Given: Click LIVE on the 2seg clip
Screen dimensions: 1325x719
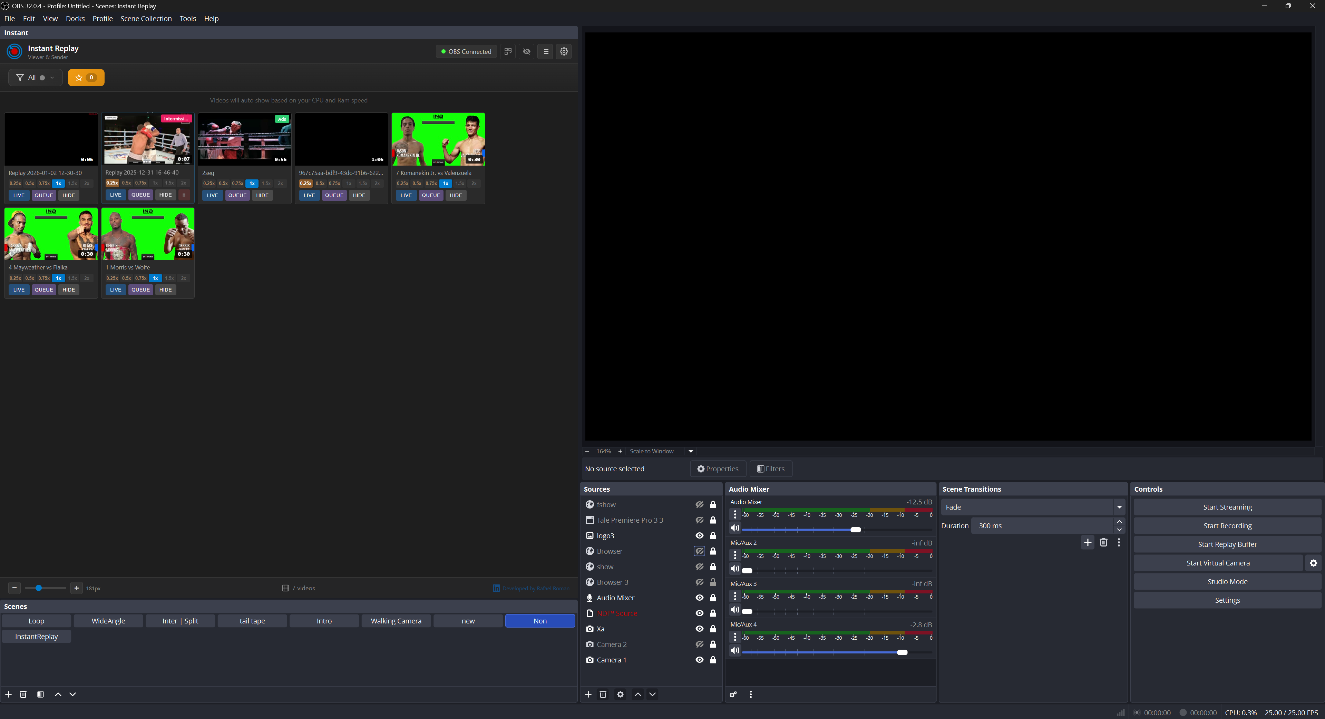Looking at the screenshot, I should [212, 195].
